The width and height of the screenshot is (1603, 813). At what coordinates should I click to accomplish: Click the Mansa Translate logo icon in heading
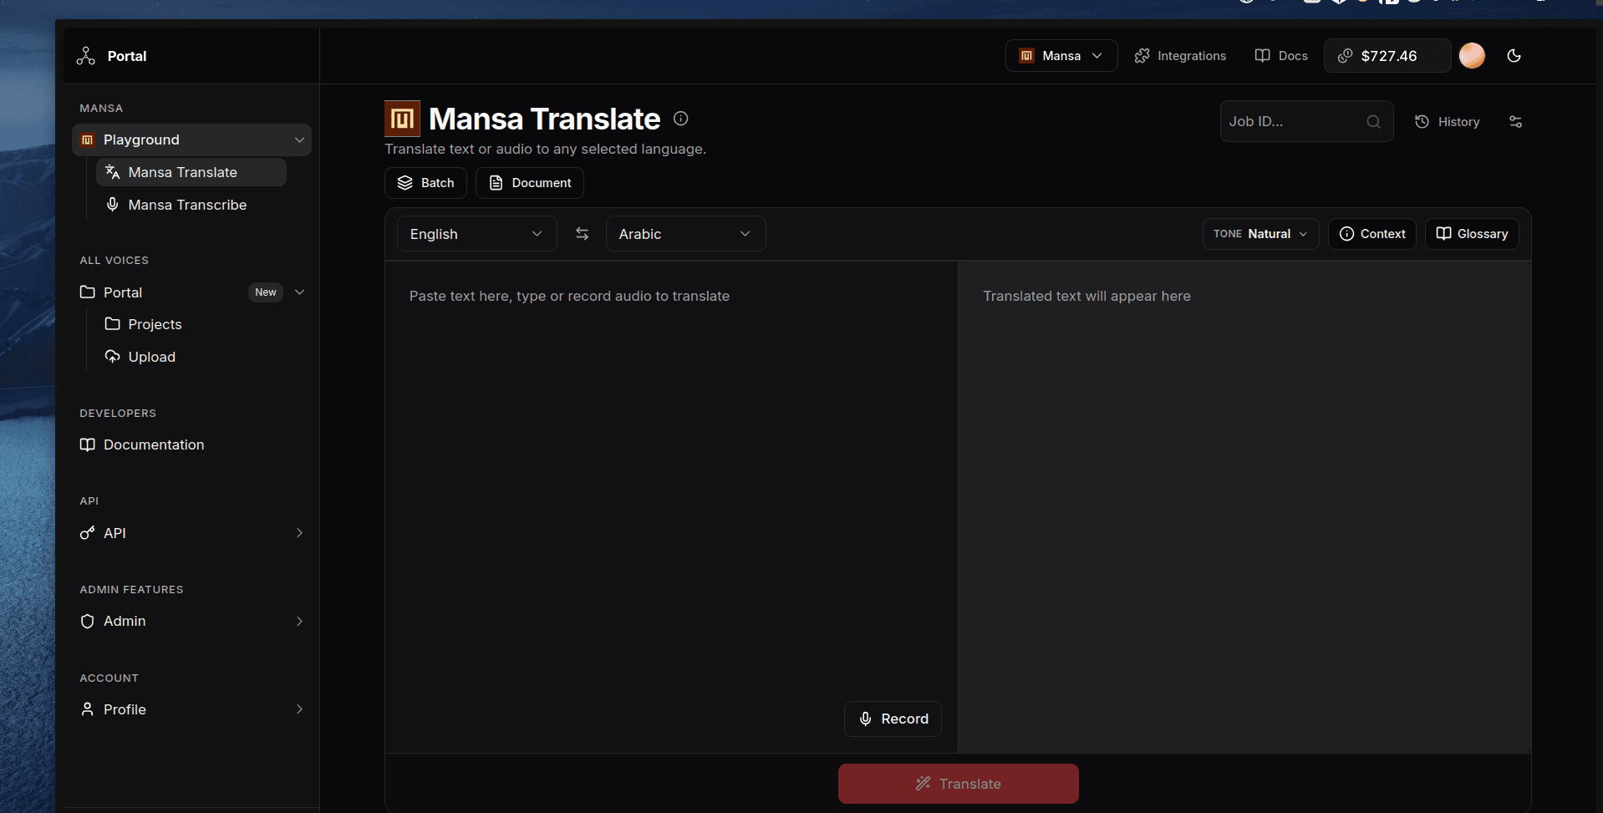click(402, 119)
